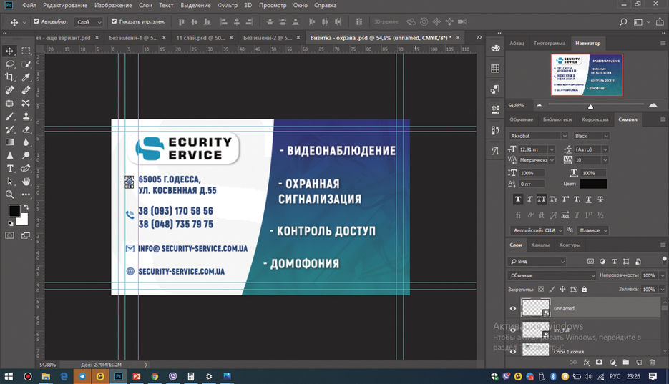The width and height of the screenshot is (669, 384).
Task: Click the Navigator zoom slider handle
Action: click(590, 106)
